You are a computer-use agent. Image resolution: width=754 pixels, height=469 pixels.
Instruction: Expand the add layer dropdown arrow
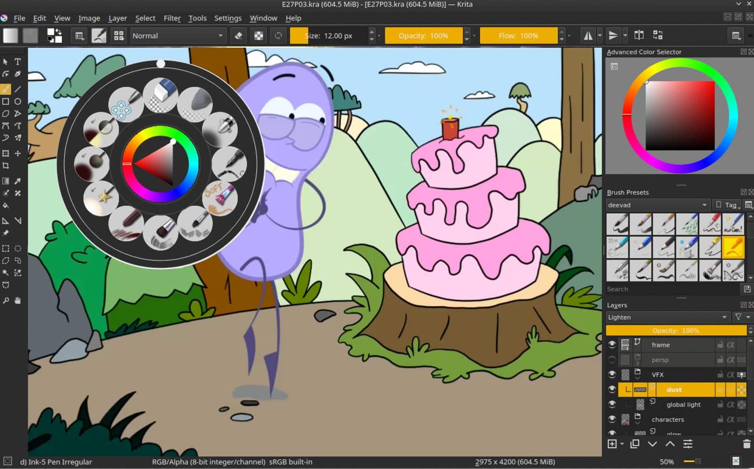pos(622,444)
